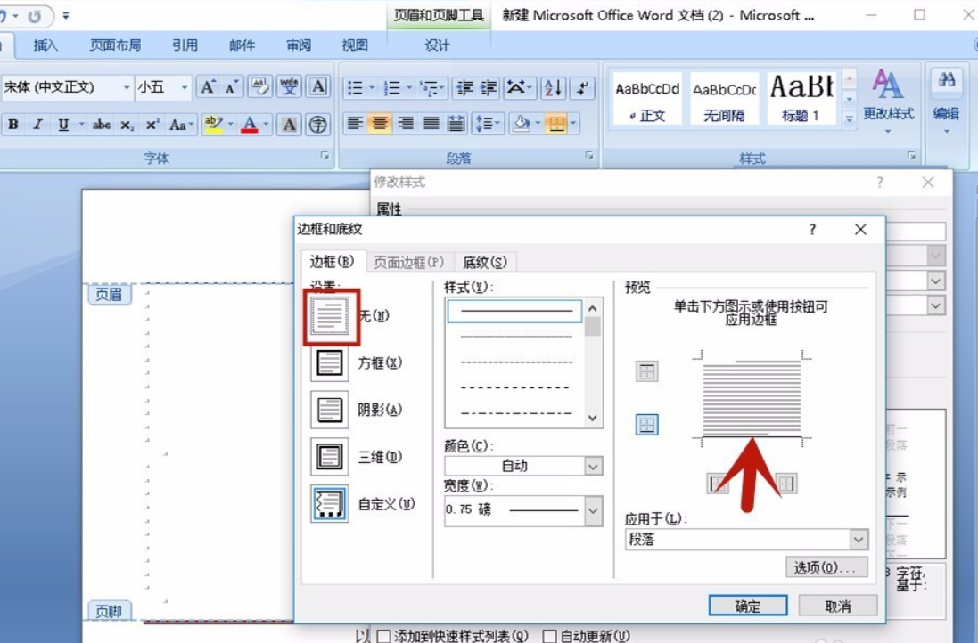This screenshot has width=978, height=643.
Task: Open the 宽度 width dropdown
Action: 593,511
